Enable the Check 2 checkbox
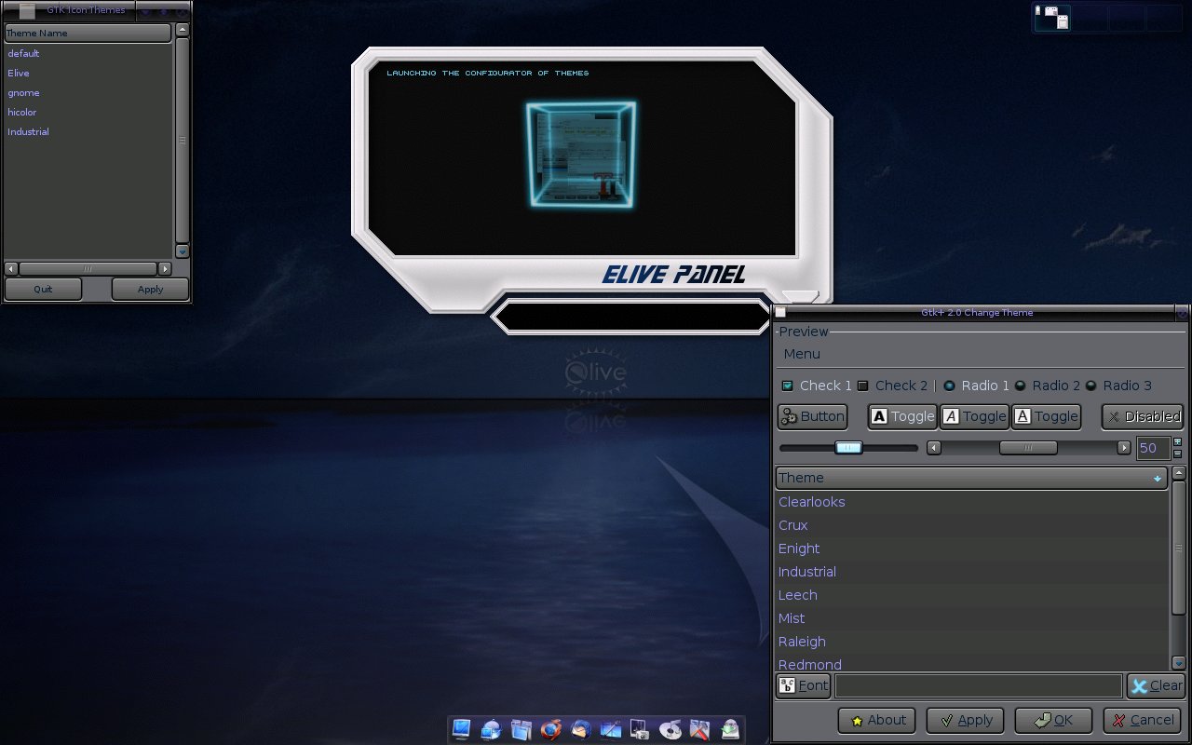This screenshot has height=745, width=1192. (863, 386)
